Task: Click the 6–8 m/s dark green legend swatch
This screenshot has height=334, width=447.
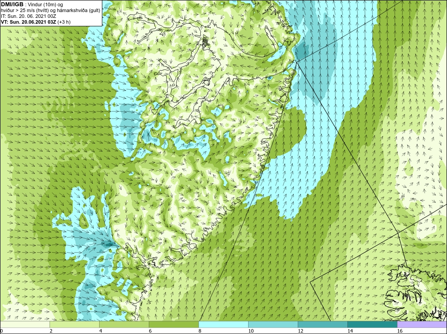Action: (173, 324)
